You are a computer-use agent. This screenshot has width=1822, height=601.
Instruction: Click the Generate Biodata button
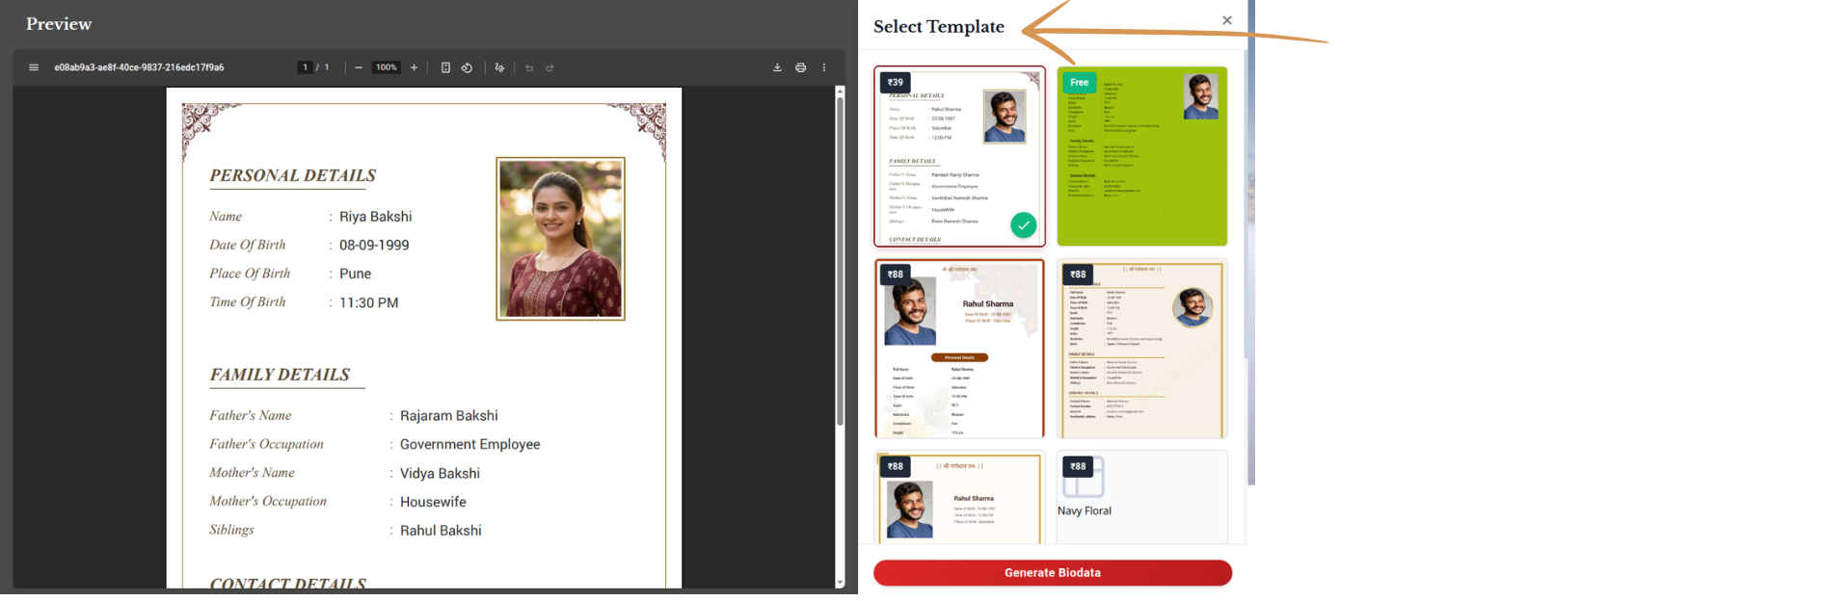coord(1052,572)
